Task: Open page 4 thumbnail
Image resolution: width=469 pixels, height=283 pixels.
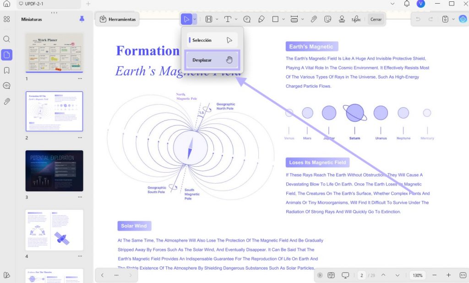Action: pyautogui.click(x=54, y=230)
